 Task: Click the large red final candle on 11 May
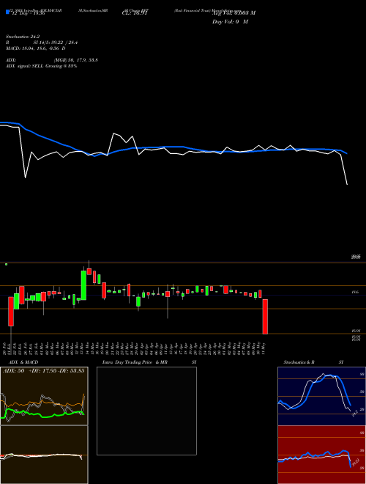click(265, 317)
